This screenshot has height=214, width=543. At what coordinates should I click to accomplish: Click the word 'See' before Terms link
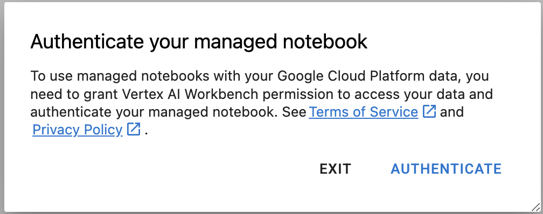tap(294, 112)
